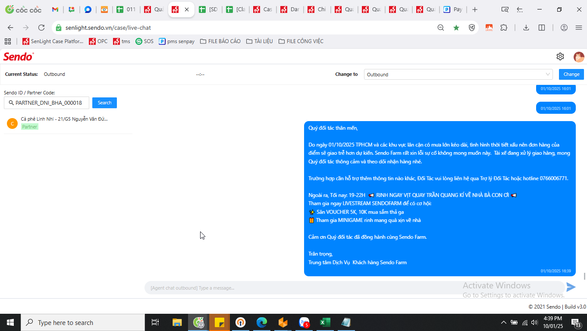
Task: Open Sendo settings gear
Action: pyautogui.click(x=560, y=56)
